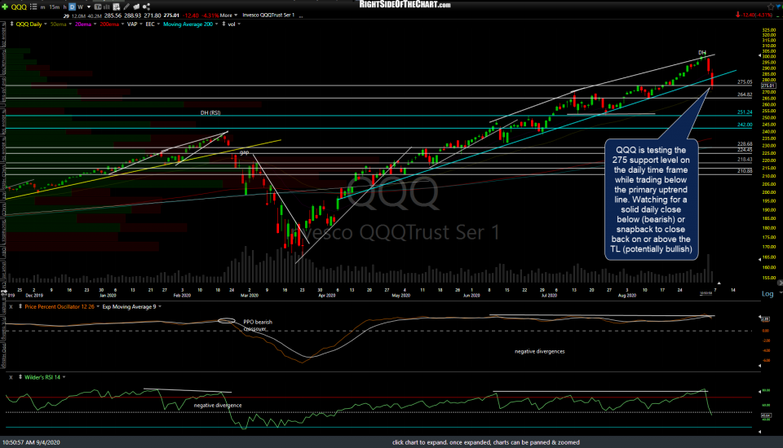
Task: Click the QQQ testing 275 support callout
Action: (x=651, y=200)
